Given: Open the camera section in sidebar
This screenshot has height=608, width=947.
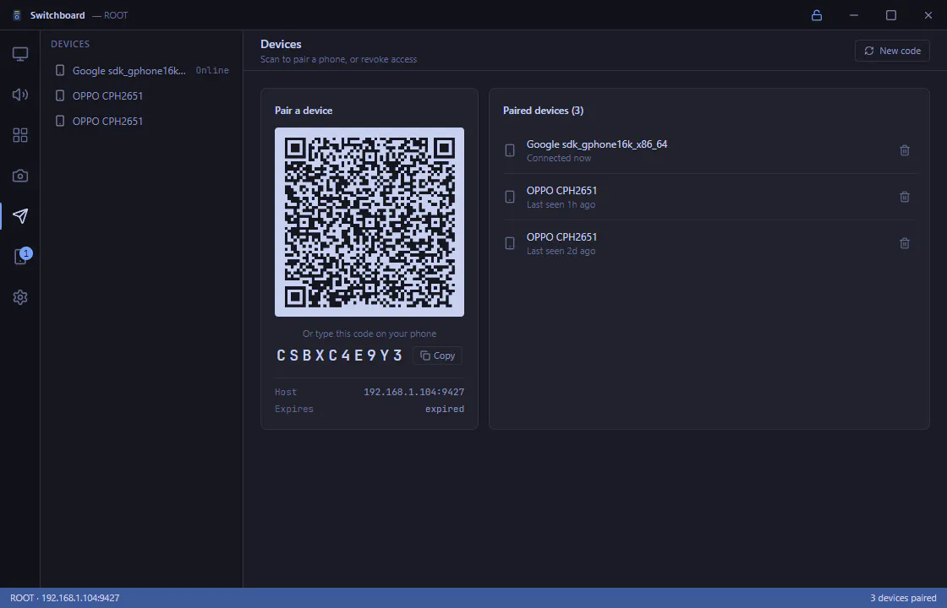Looking at the screenshot, I should [20, 176].
